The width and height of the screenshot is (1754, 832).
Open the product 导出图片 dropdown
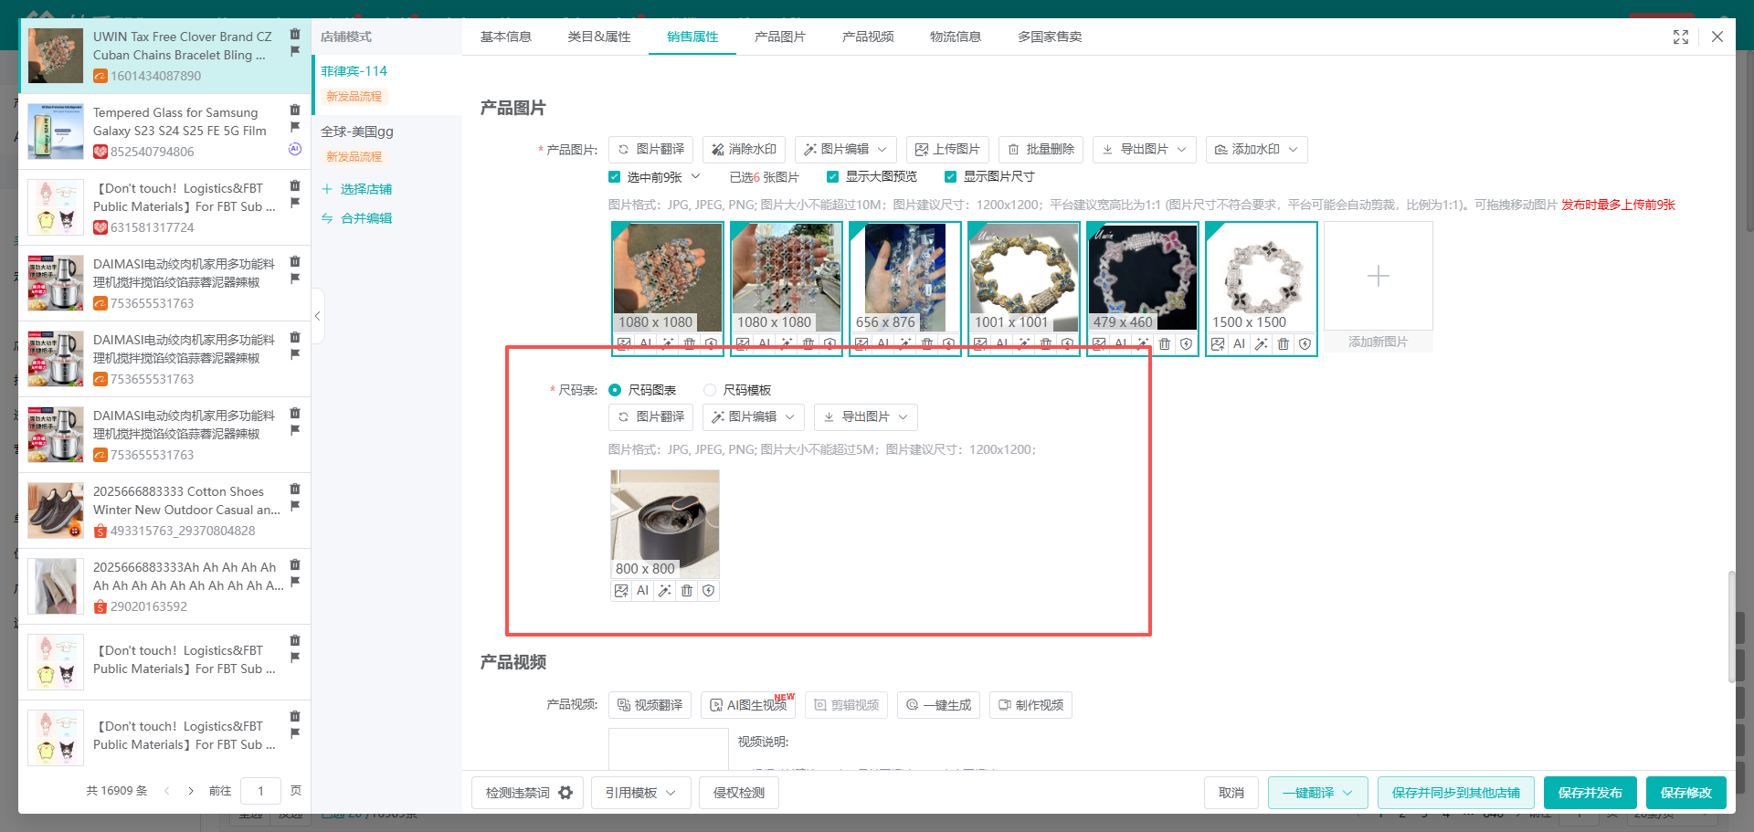click(1145, 149)
